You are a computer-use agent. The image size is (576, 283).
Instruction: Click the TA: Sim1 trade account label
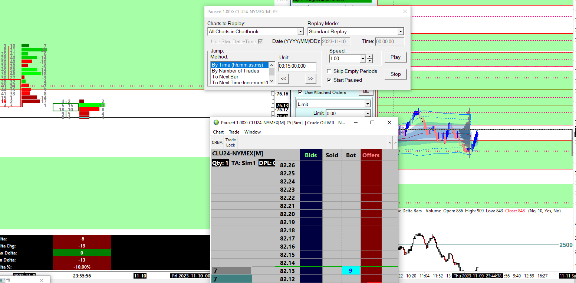tap(243, 163)
